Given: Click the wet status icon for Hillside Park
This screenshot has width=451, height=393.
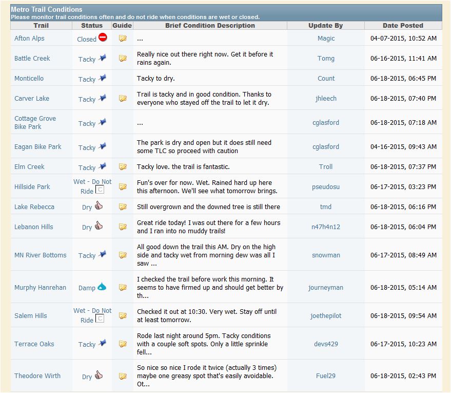Looking at the screenshot, I should 100,190.
